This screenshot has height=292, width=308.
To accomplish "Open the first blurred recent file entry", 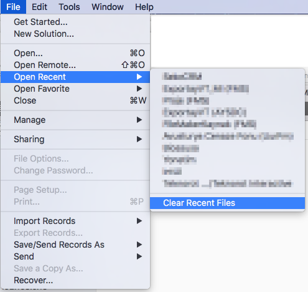I will coord(228,76).
